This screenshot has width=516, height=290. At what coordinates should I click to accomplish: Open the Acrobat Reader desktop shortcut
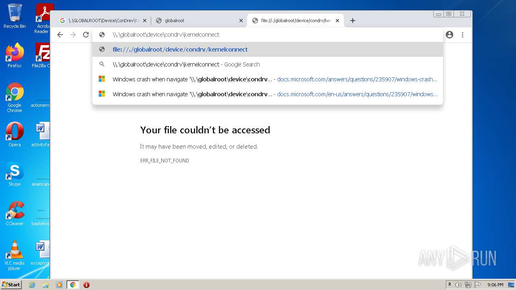point(43,18)
